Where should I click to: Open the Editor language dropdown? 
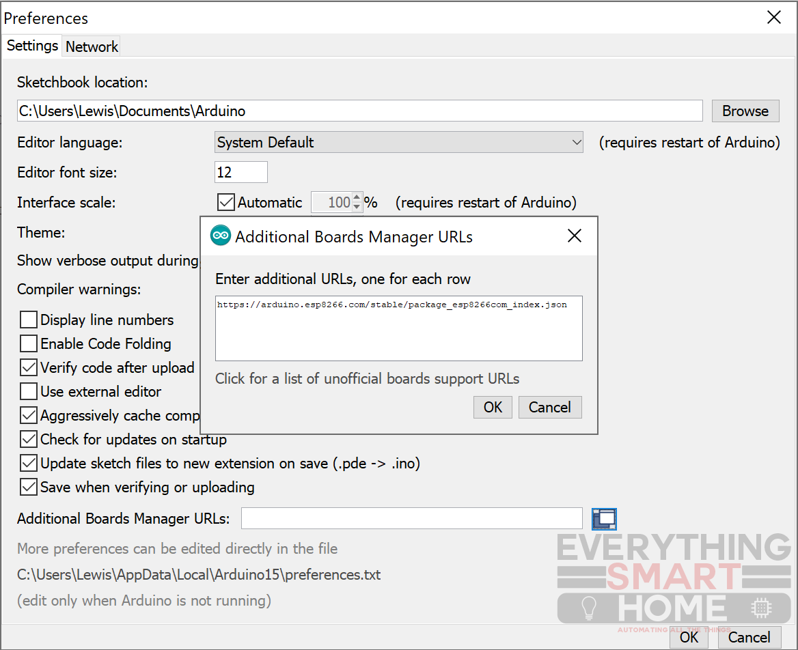click(x=398, y=143)
